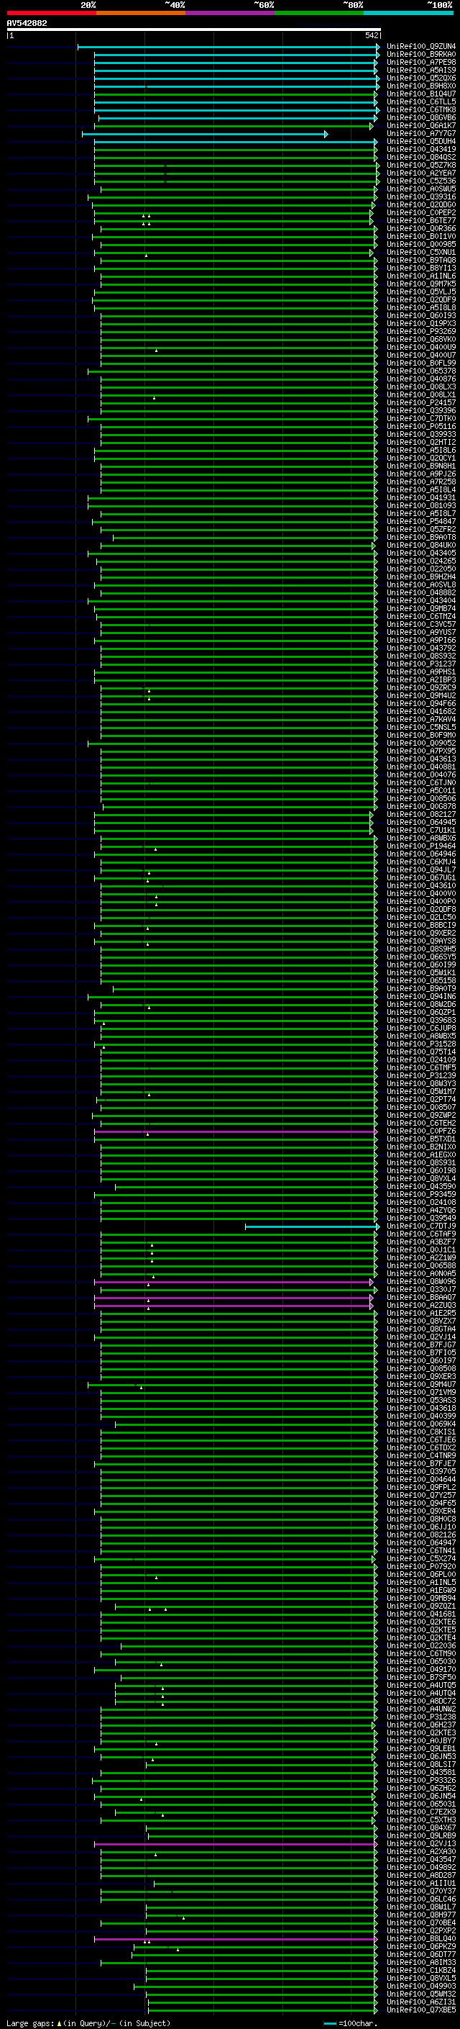Click the UniRef100_B9H8X0 label
The image size is (460, 2029).
tap(421, 86)
